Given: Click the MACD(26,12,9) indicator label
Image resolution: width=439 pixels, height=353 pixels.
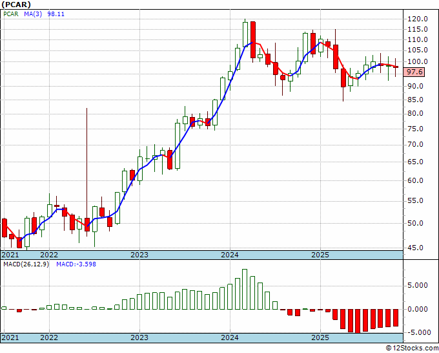Looking at the screenshot, I should click(26, 264).
